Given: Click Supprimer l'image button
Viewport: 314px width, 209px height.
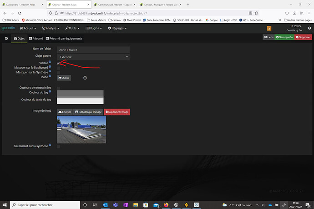Looking at the screenshot, I should coord(117,112).
